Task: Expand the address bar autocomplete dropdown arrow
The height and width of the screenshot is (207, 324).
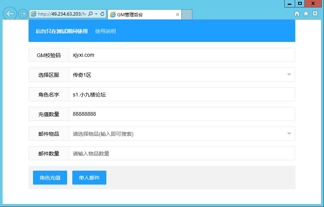Action: (x=96, y=14)
